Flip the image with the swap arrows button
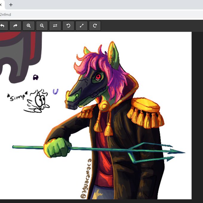This screenshot has height=203, width=203. pyautogui.click(x=55, y=26)
